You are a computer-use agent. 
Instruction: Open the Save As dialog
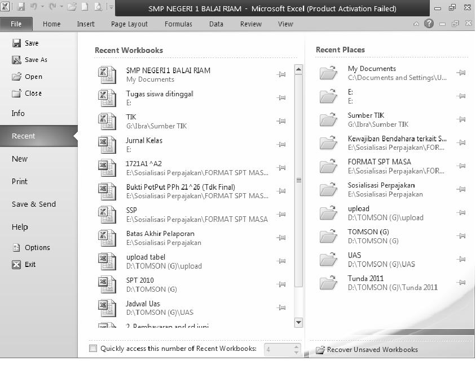point(29,60)
